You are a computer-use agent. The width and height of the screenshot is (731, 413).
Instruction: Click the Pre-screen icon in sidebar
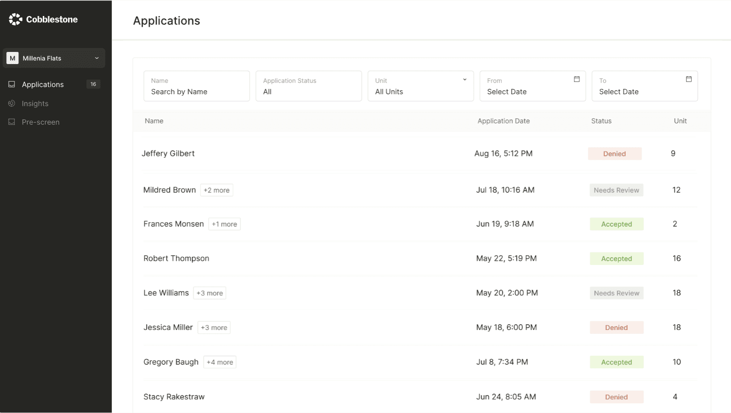tap(12, 122)
